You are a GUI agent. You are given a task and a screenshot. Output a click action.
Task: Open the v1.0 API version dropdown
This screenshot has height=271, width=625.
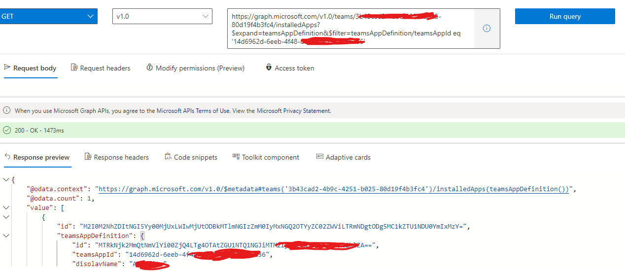(162, 16)
